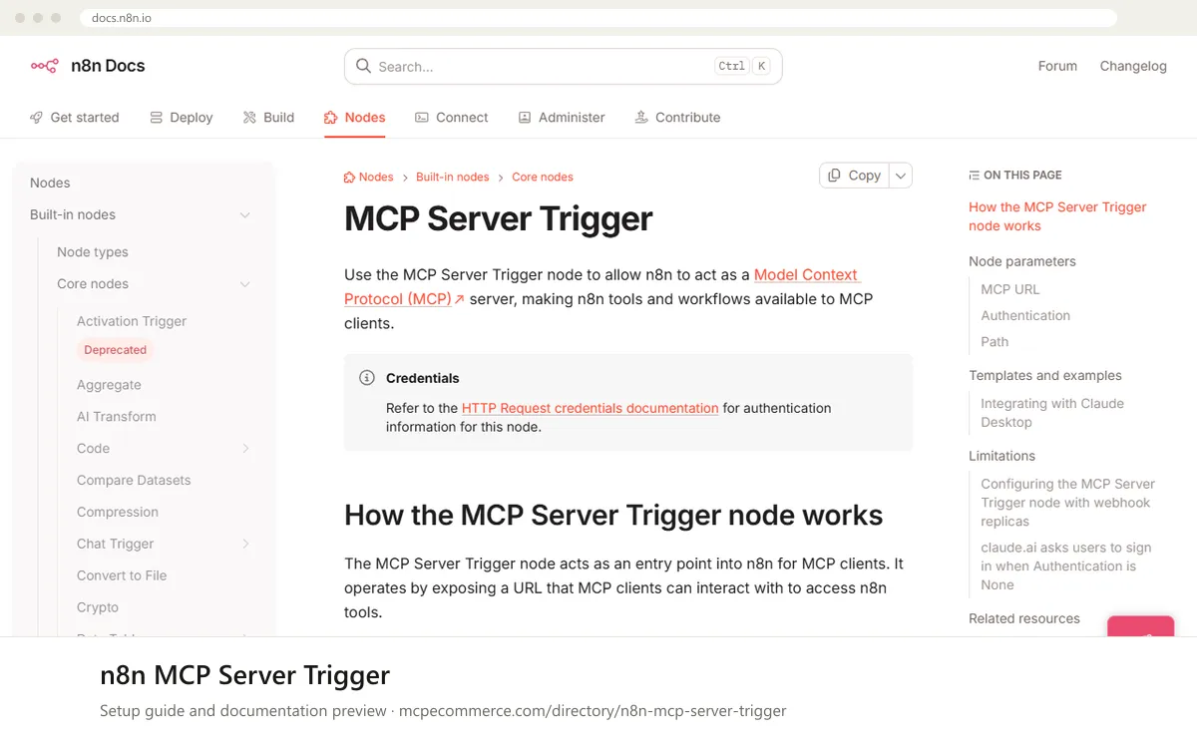Open the Get started tab
Screen dimensions: 1197x748
click(x=75, y=118)
